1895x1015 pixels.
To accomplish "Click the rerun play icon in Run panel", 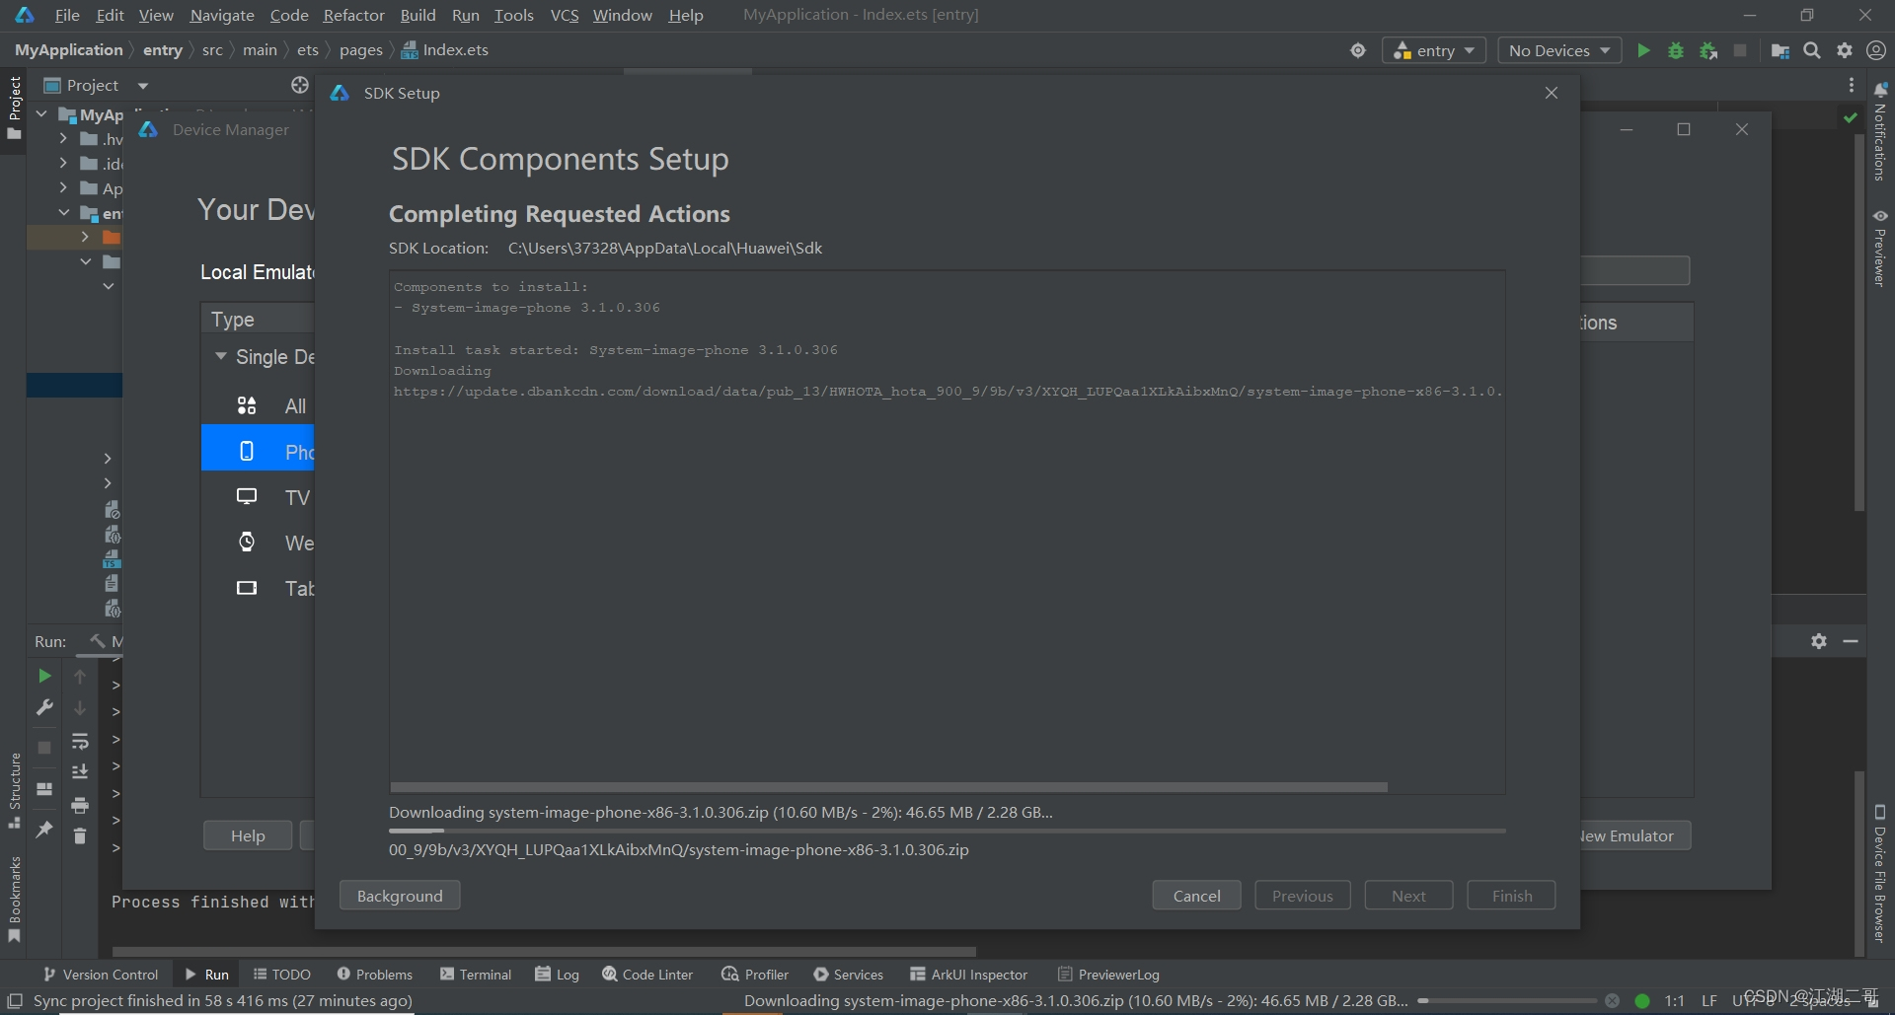I will tap(44, 676).
